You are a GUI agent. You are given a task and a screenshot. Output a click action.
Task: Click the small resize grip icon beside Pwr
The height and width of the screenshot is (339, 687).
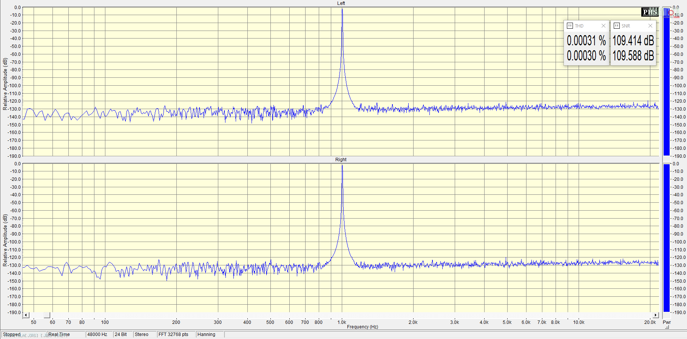667,327
